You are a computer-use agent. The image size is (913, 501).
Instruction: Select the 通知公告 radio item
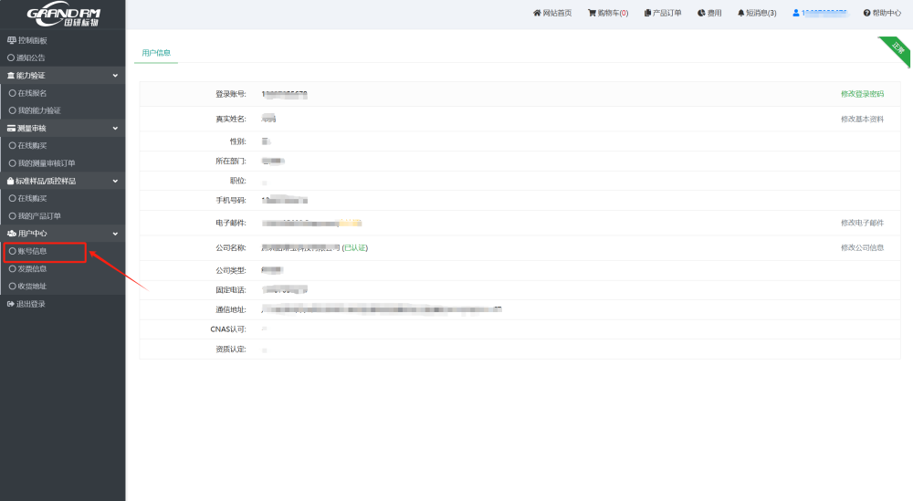pos(11,57)
